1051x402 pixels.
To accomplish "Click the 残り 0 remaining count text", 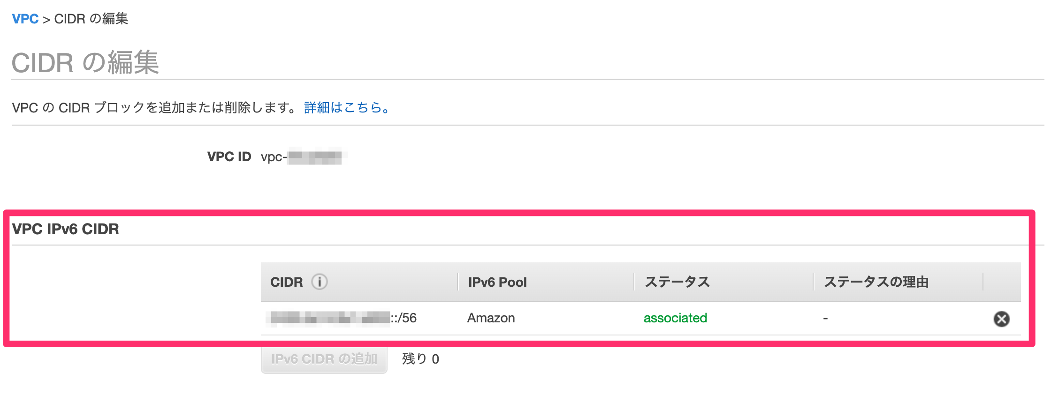I will tap(420, 359).
